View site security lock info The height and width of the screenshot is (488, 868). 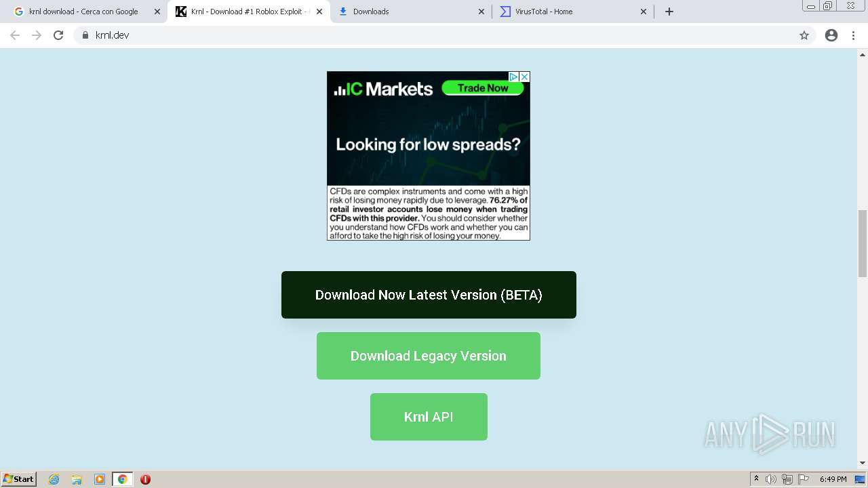pyautogui.click(x=85, y=35)
